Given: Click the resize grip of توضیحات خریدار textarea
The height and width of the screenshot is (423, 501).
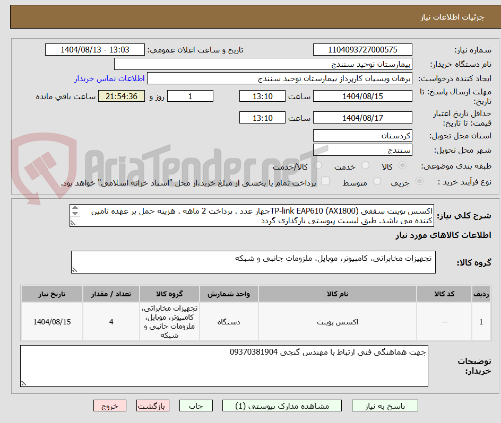Looking at the screenshot, I should tap(23, 383).
